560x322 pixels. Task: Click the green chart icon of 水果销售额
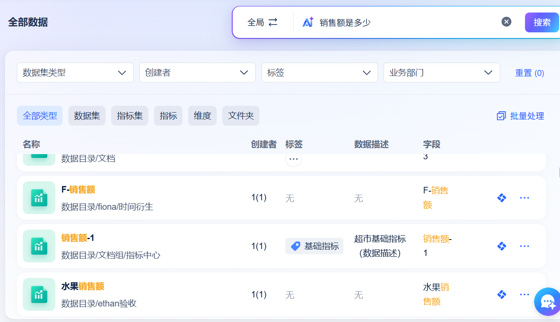point(39,294)
